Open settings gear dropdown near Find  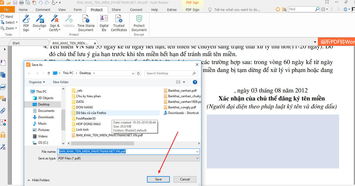click(x=324, y=9)
